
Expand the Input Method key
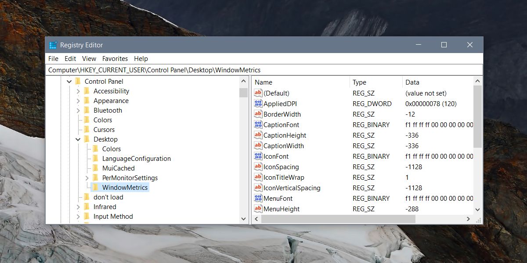78,217
